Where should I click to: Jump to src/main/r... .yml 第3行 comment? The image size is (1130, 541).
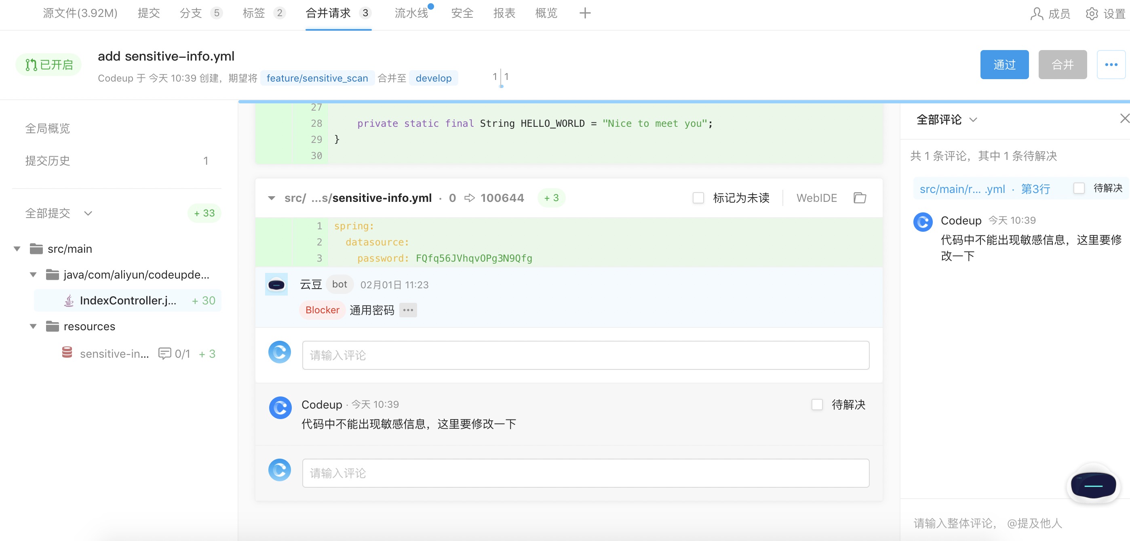985,189
